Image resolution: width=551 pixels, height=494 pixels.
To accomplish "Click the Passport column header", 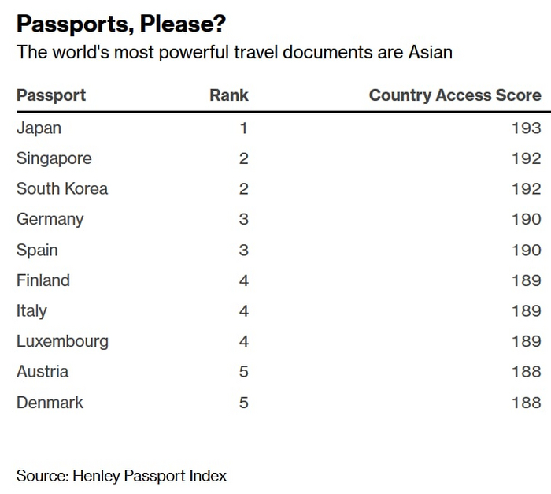I will (51, 95).
